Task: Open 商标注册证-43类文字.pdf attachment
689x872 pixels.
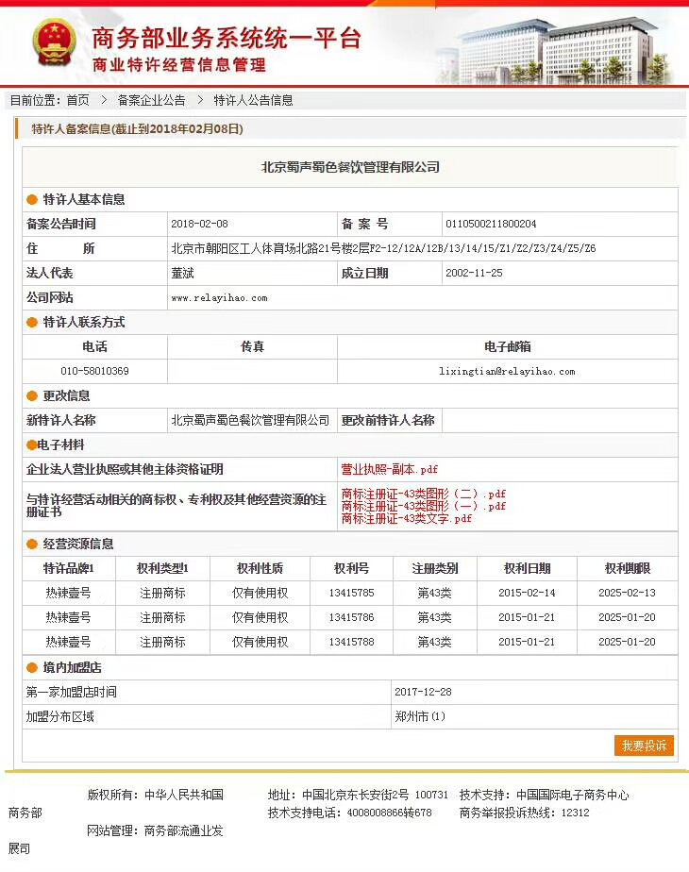Action: click(406, 518)
